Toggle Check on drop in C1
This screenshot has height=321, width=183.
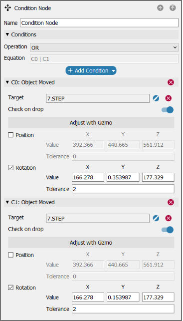tap(168, 230)
